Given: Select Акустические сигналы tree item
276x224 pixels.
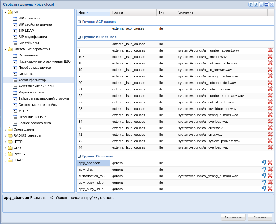Looking at the screenshot, I should [36, 86].
